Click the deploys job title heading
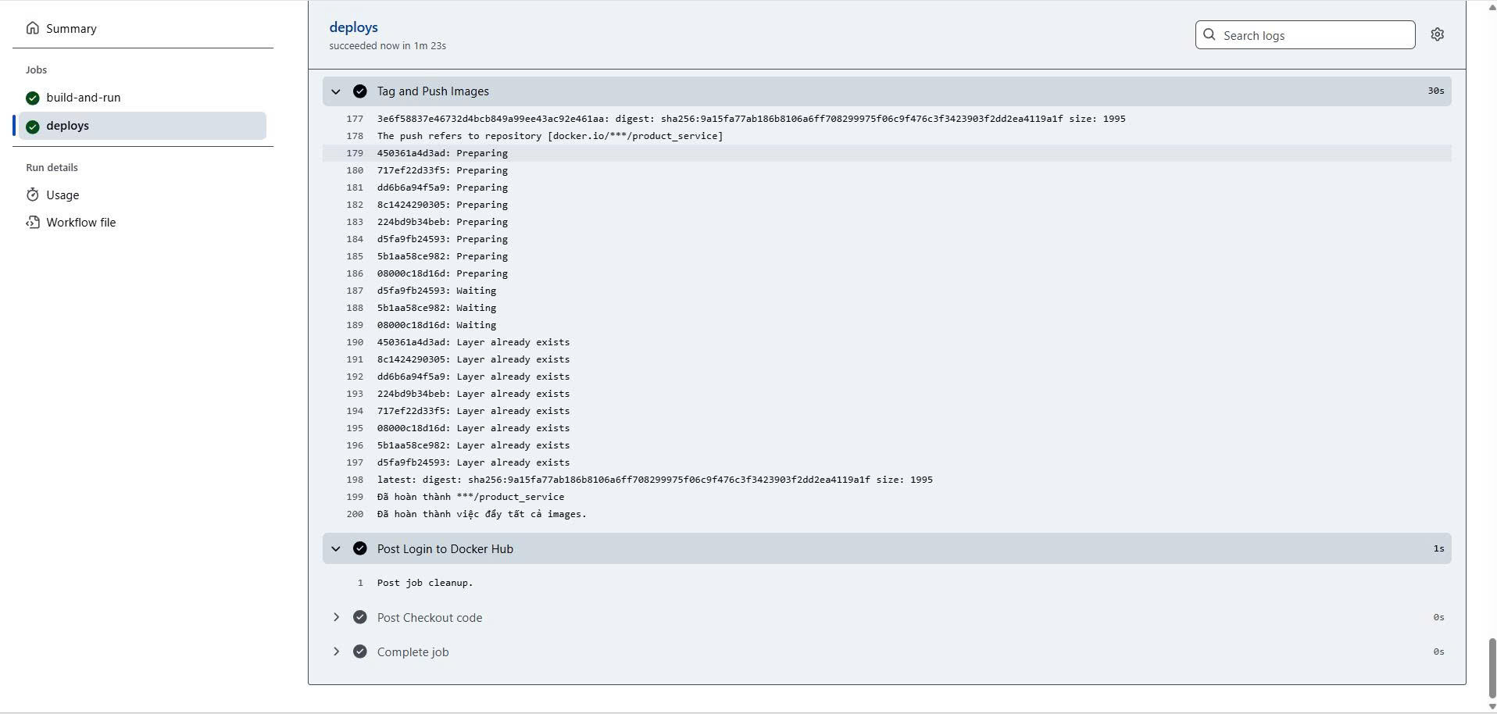This screenshot has width=1497, height=714. (353, 27)
